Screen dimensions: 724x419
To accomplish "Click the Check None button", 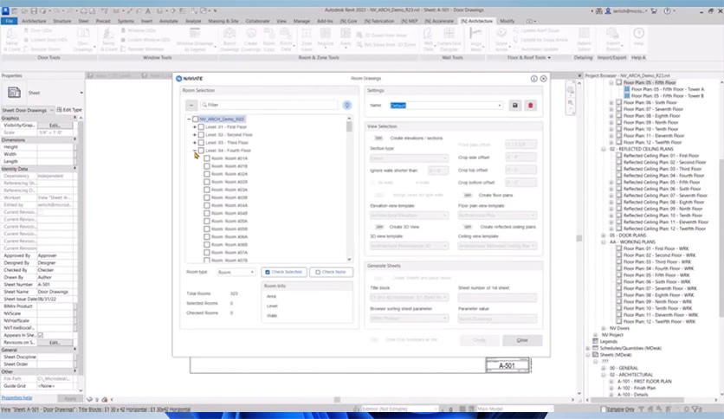I will [x=331, y=272].
